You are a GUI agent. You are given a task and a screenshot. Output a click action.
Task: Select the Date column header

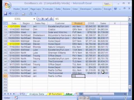click(x=14, y=23)
